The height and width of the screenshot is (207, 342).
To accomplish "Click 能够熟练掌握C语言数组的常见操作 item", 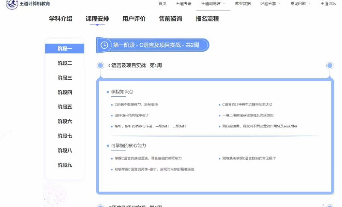I will (249, 158).
